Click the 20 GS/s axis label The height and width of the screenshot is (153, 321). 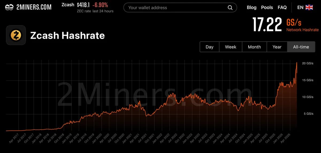308,63
